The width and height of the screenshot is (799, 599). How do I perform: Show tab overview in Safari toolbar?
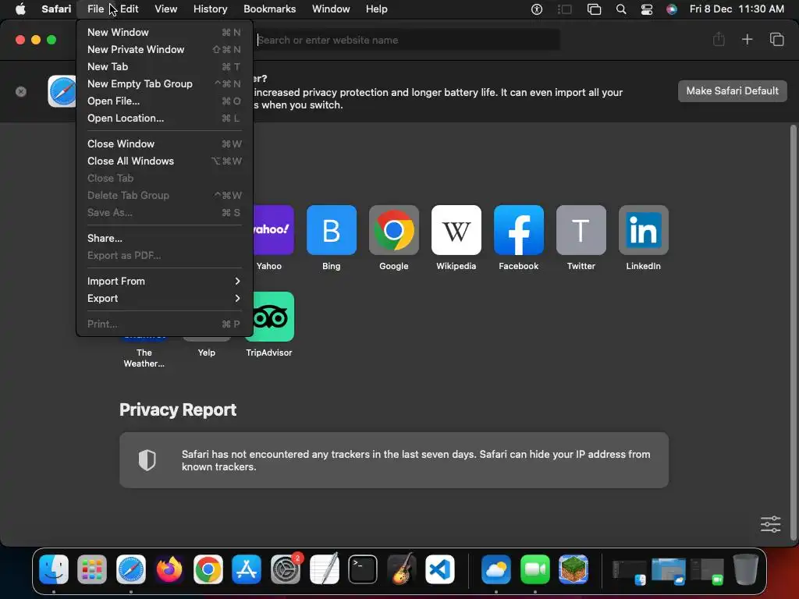pos(776,39)
